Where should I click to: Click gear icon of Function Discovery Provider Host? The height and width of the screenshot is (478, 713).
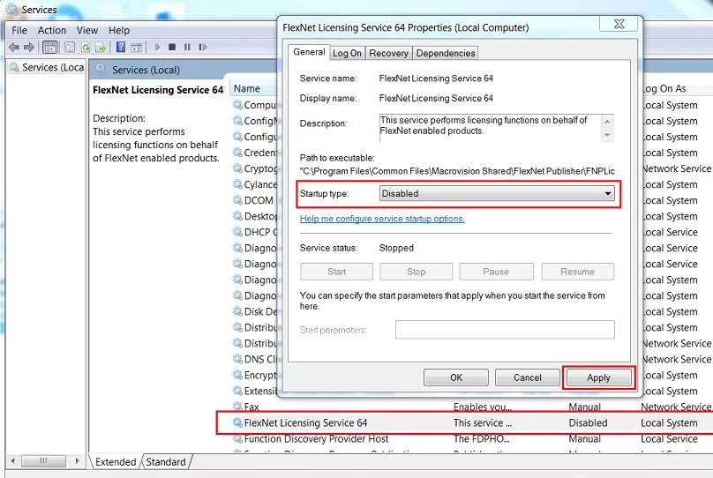[x=237, y=438]
